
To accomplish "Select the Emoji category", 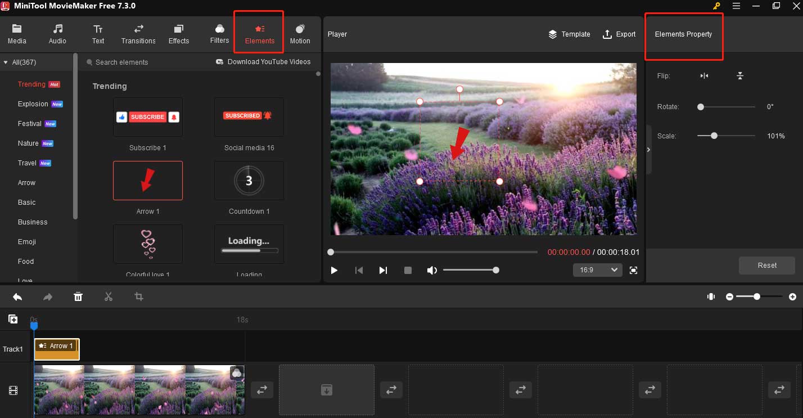I will pyautogui.click(x=26, y=242).
